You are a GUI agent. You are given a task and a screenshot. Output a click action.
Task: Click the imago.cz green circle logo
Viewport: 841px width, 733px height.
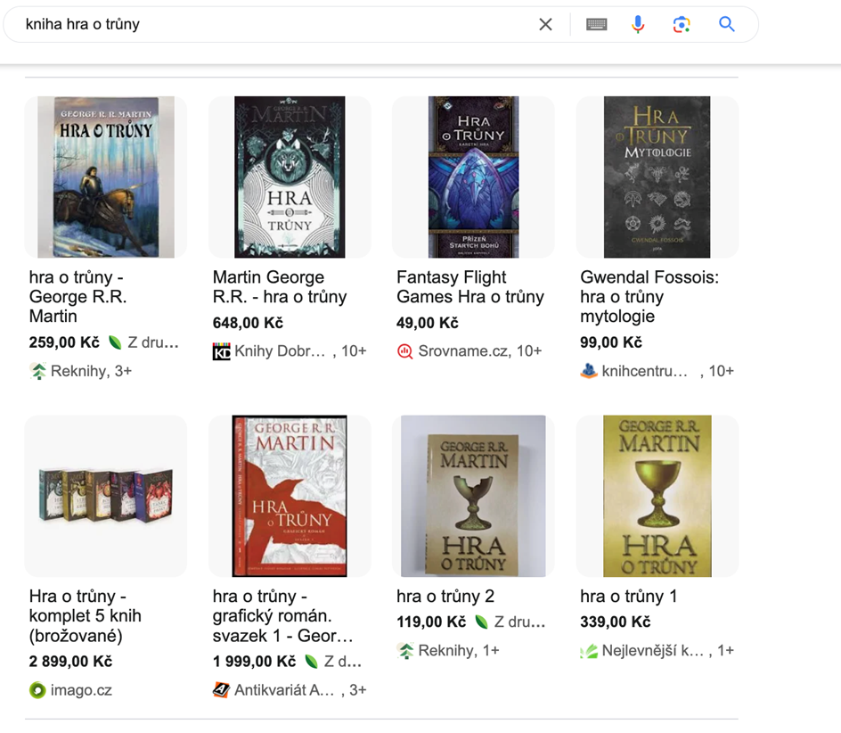pyautogui.click(x=37, y=690)
